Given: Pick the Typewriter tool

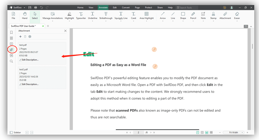Looking at the screenshot, I should [81, 16].
